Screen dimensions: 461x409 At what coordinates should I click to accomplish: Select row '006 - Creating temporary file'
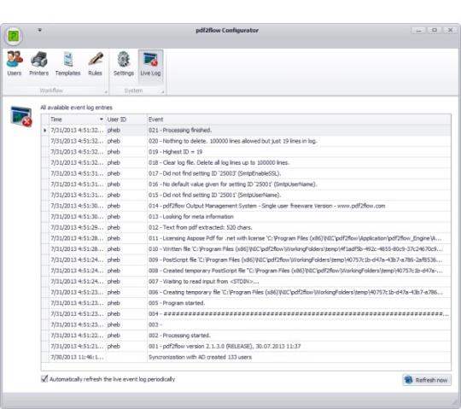tap(246, 292)
